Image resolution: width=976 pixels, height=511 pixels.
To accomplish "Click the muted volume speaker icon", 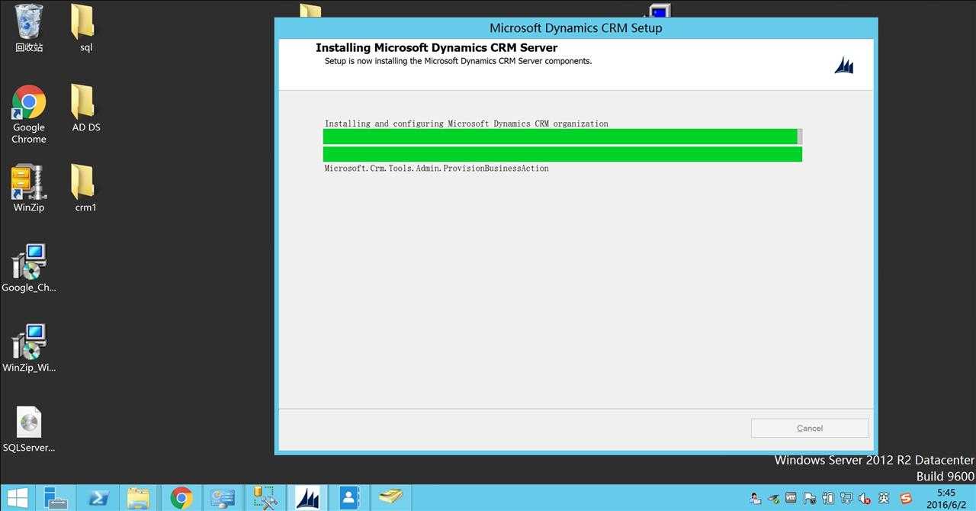I will click(865, 498).
